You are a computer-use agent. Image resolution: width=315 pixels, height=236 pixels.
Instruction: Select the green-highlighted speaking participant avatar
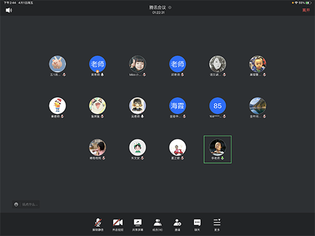click(217, 147)
